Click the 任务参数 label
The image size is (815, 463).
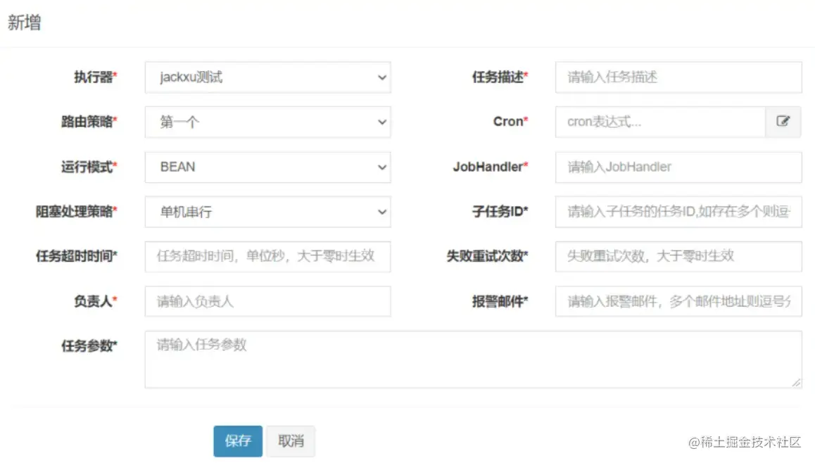click(89, 345)
